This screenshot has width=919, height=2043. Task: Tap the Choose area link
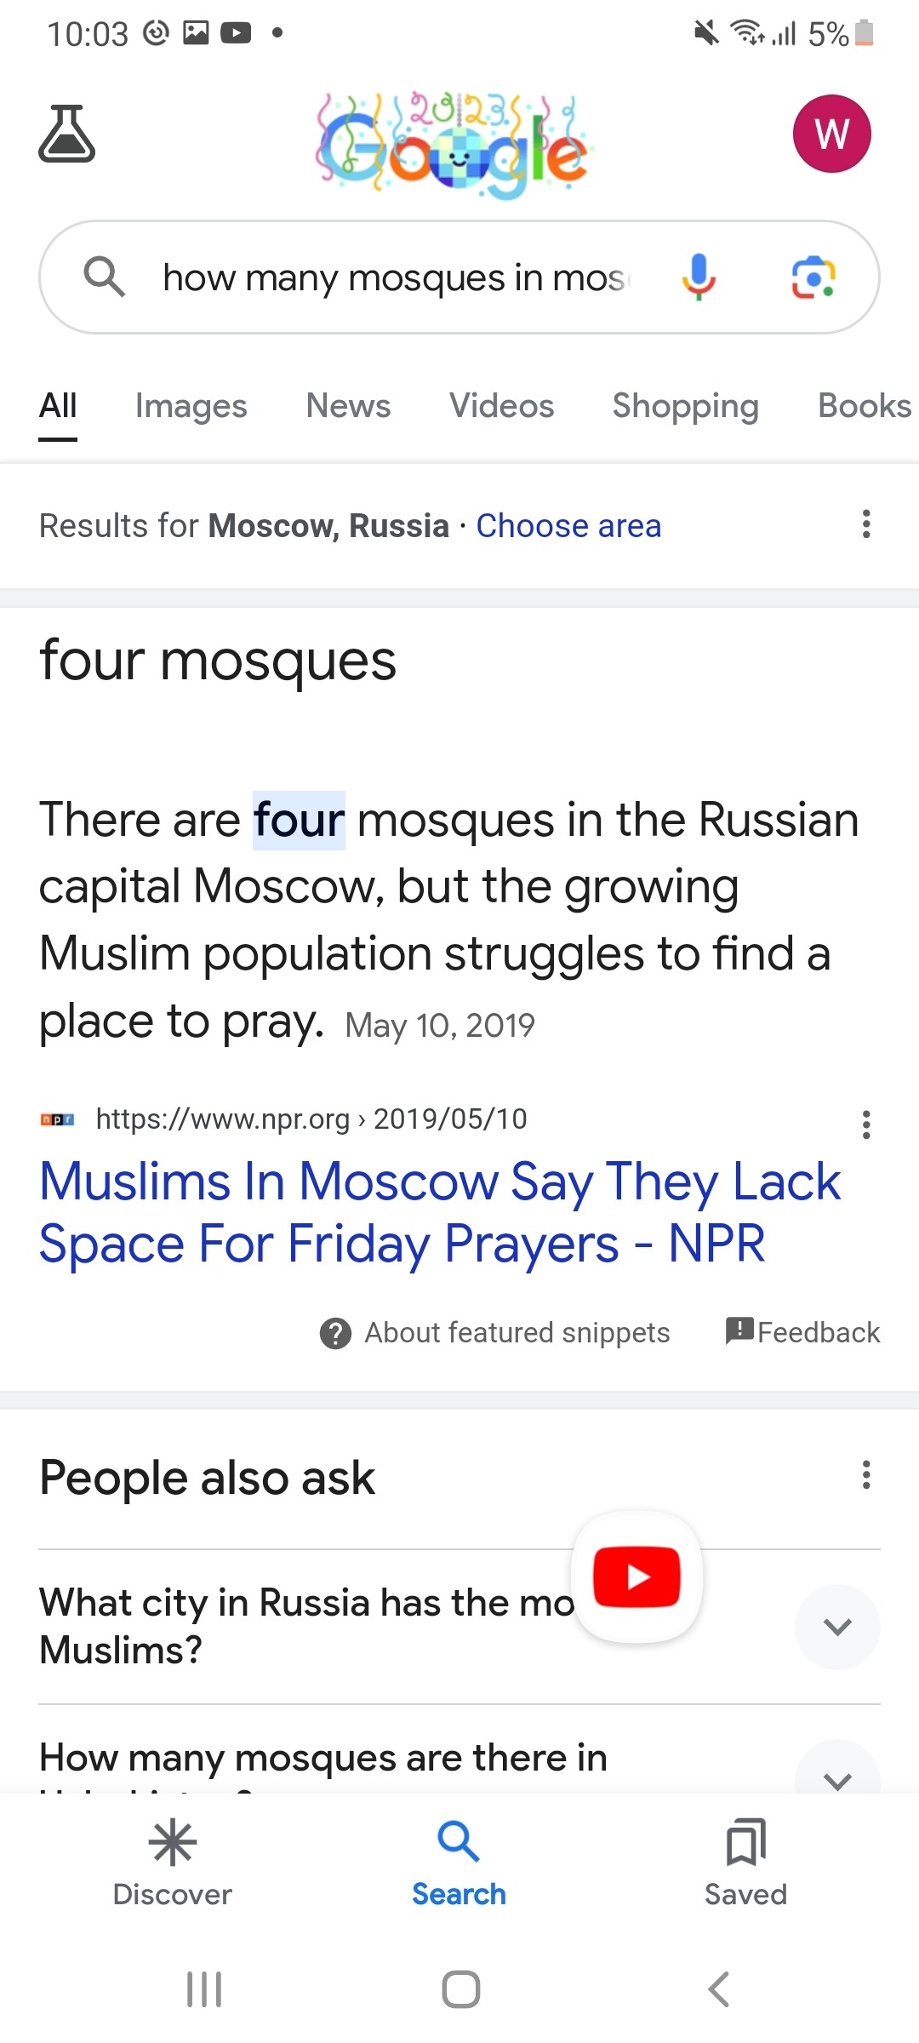coord(568,526)
